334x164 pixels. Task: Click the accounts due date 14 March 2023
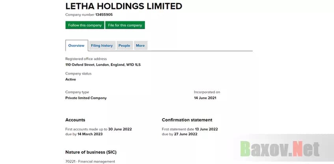[90, 134]
